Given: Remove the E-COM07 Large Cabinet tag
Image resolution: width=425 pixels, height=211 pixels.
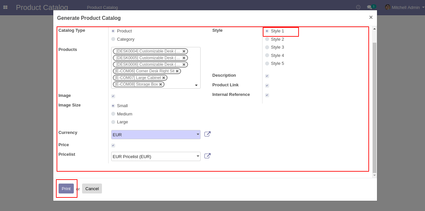Looking at the screenshot, I should [164, 78].
